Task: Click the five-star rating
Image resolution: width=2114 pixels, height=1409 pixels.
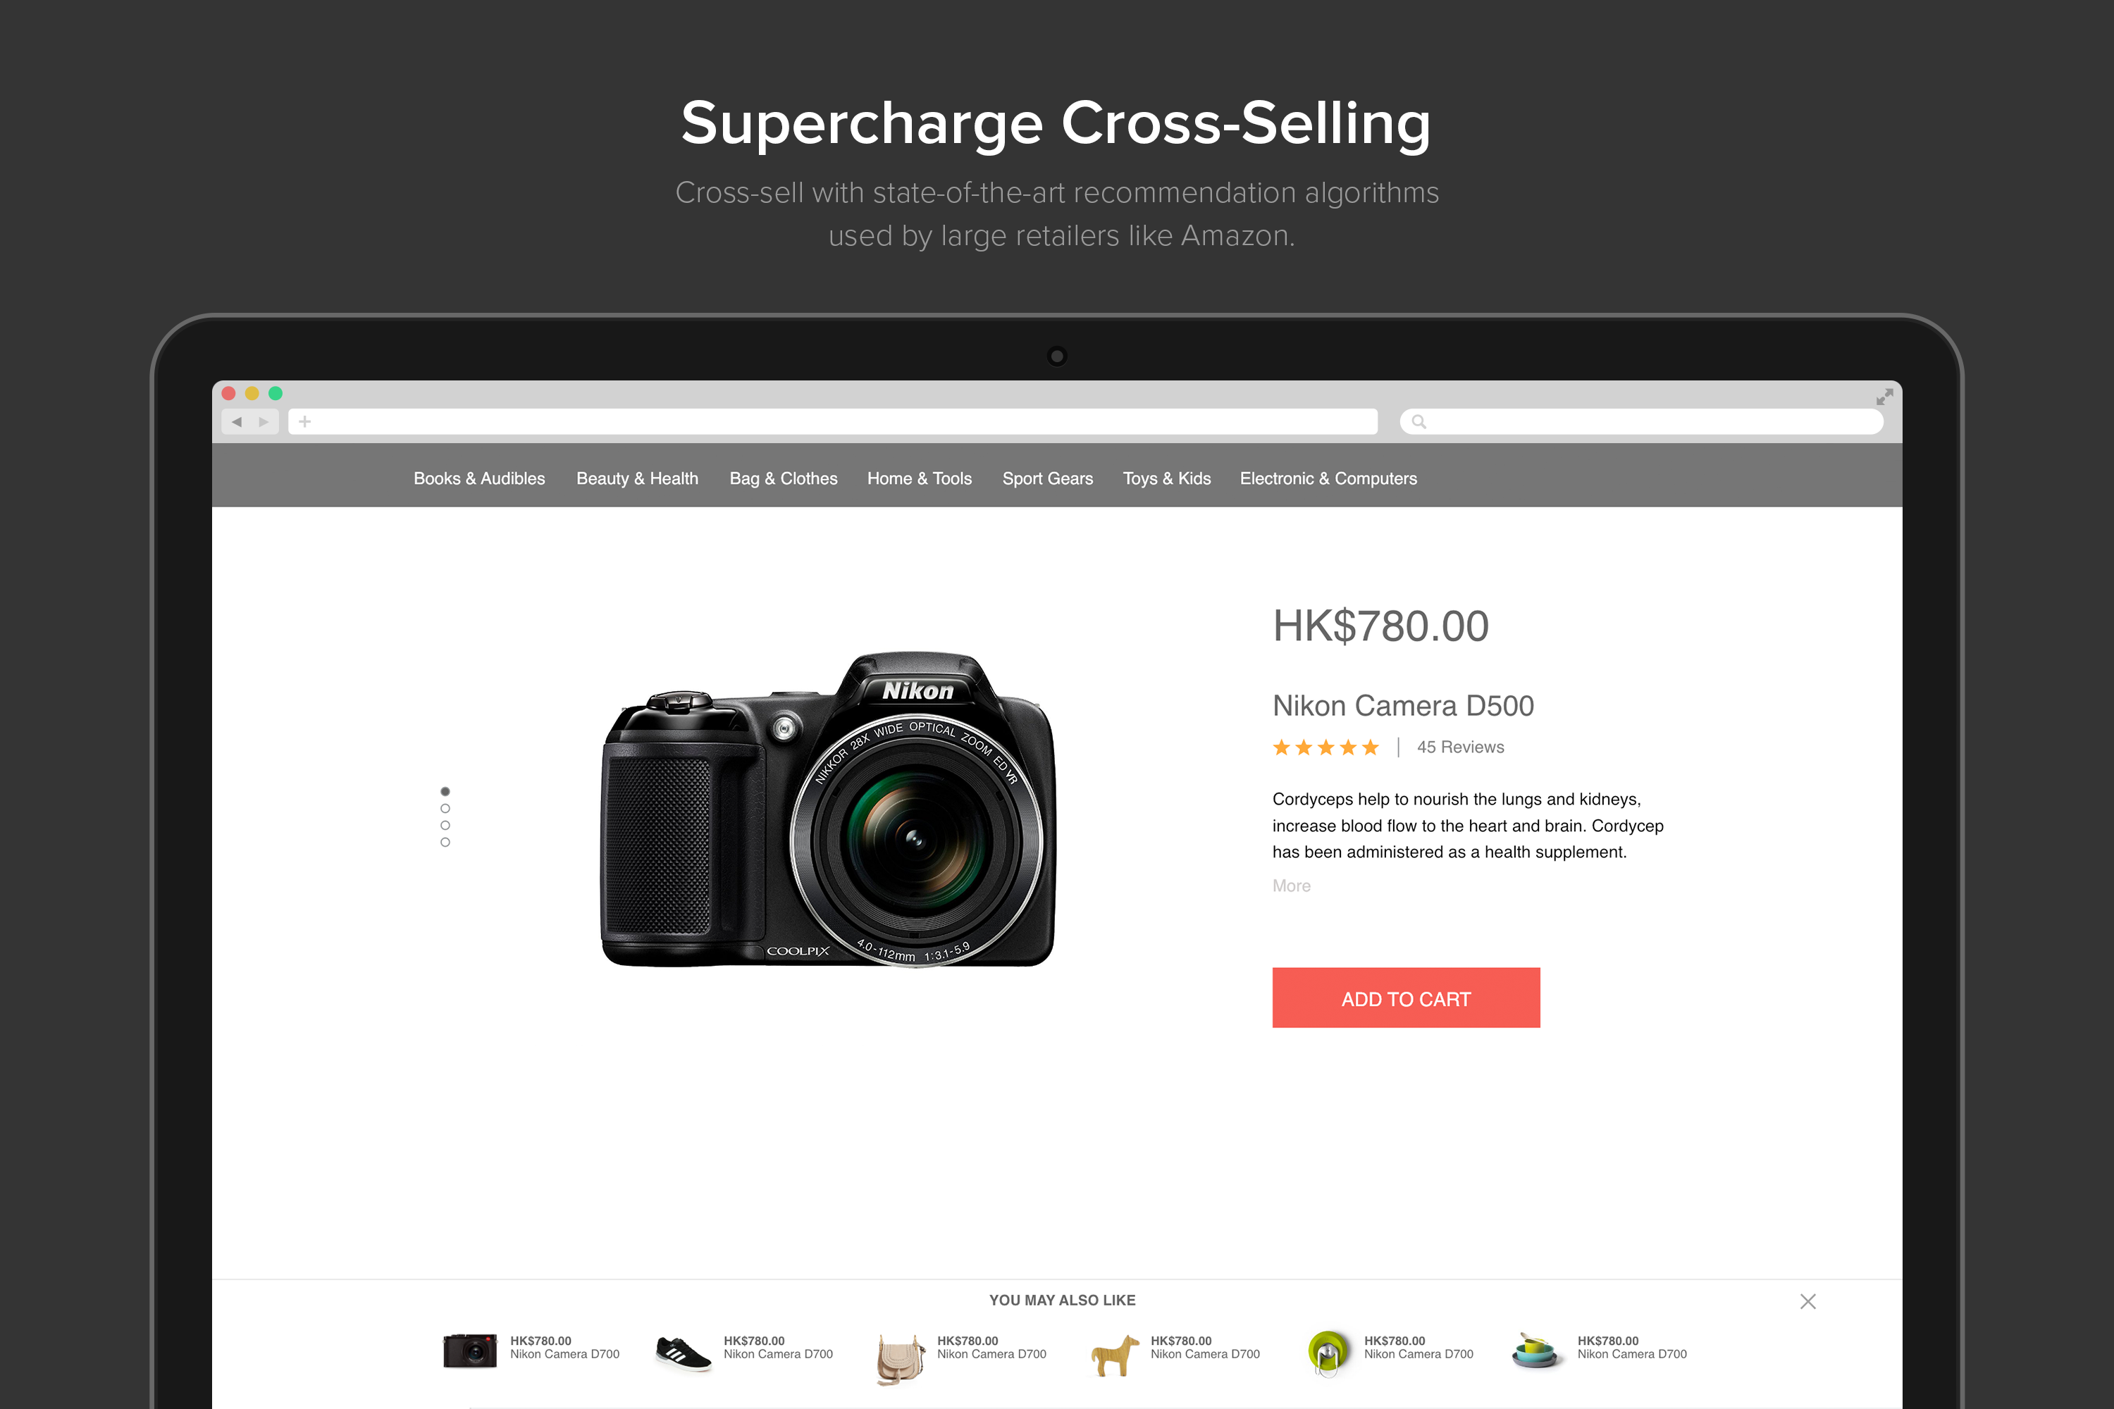Action: click(x=1325, y=747)
